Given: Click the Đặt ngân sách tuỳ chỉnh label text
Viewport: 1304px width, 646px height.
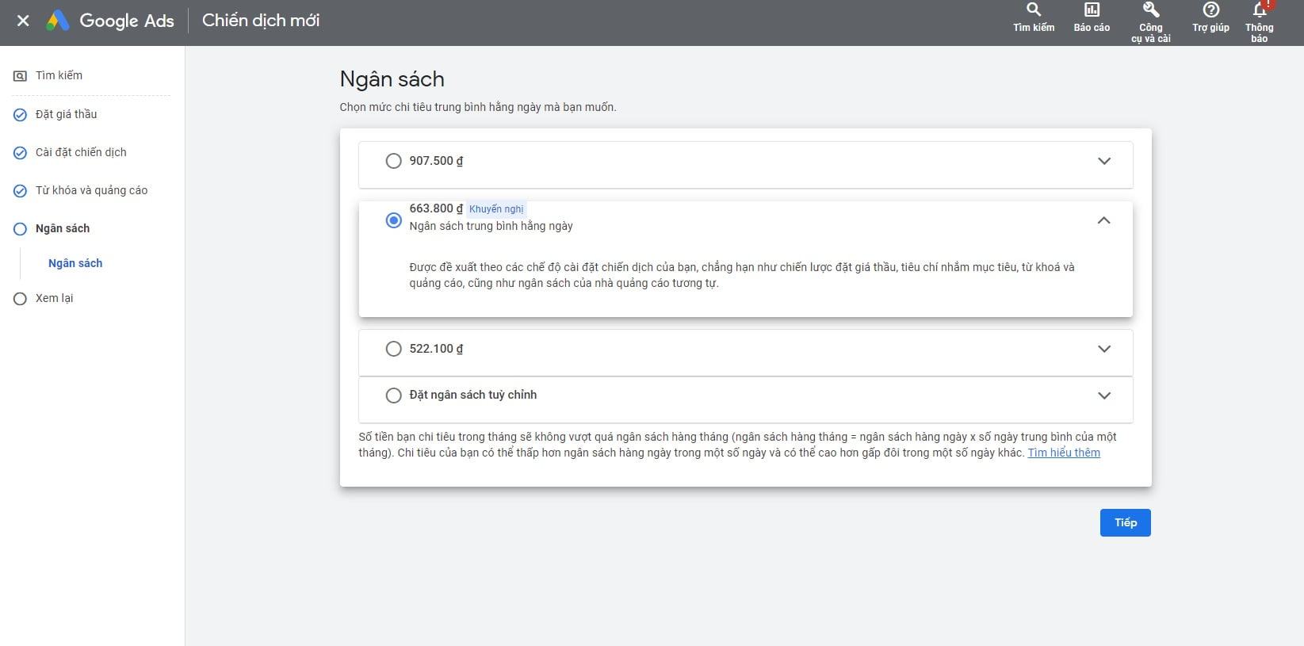Looking at the screenshot, I should [472, 395].
